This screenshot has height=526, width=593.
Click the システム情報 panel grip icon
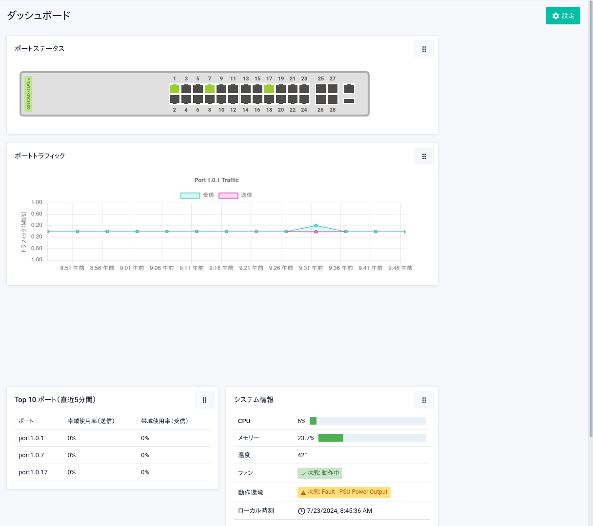pyautogui.click(x=424, y=400)
